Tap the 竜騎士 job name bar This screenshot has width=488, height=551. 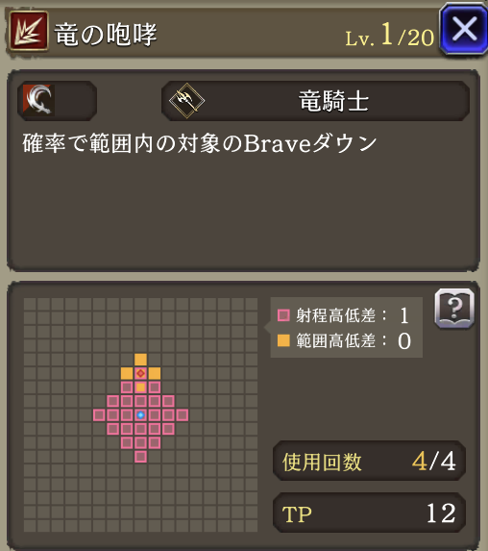315,101
